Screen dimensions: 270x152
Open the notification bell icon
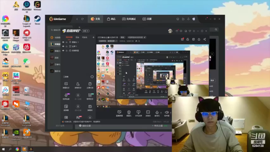tap(199, 39)
